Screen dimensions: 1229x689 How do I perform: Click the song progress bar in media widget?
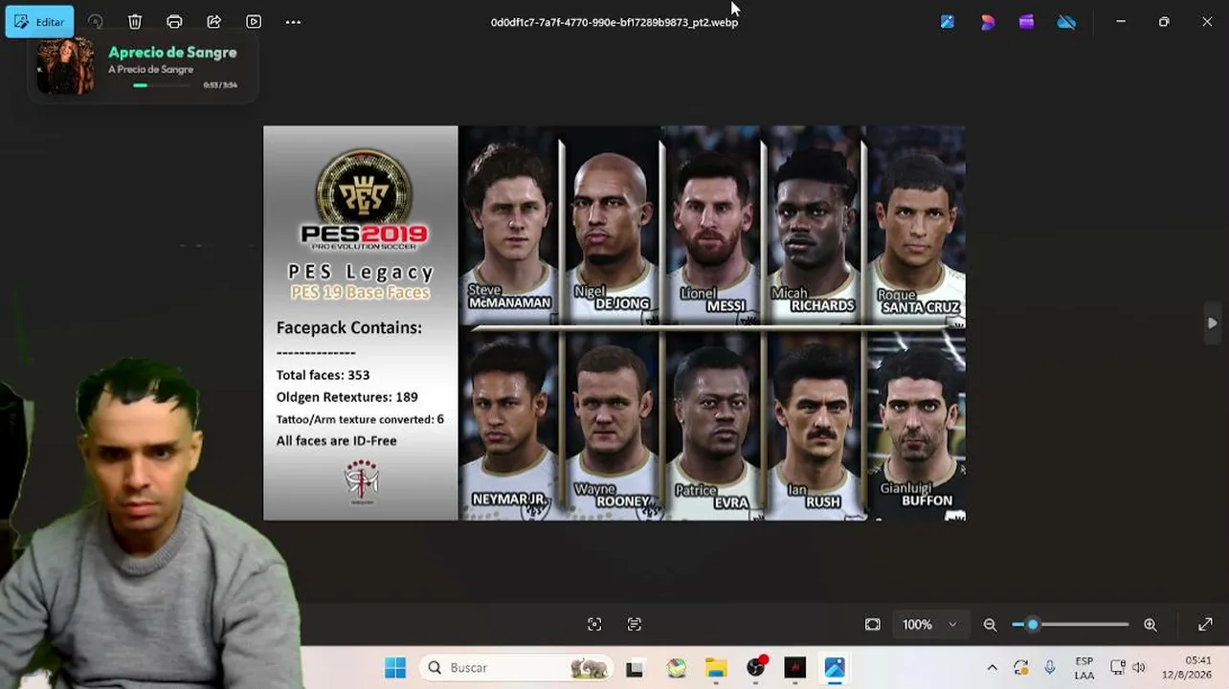click(164, 85)
